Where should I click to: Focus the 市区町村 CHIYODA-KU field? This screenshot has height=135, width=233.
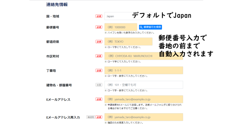(144, 56)
